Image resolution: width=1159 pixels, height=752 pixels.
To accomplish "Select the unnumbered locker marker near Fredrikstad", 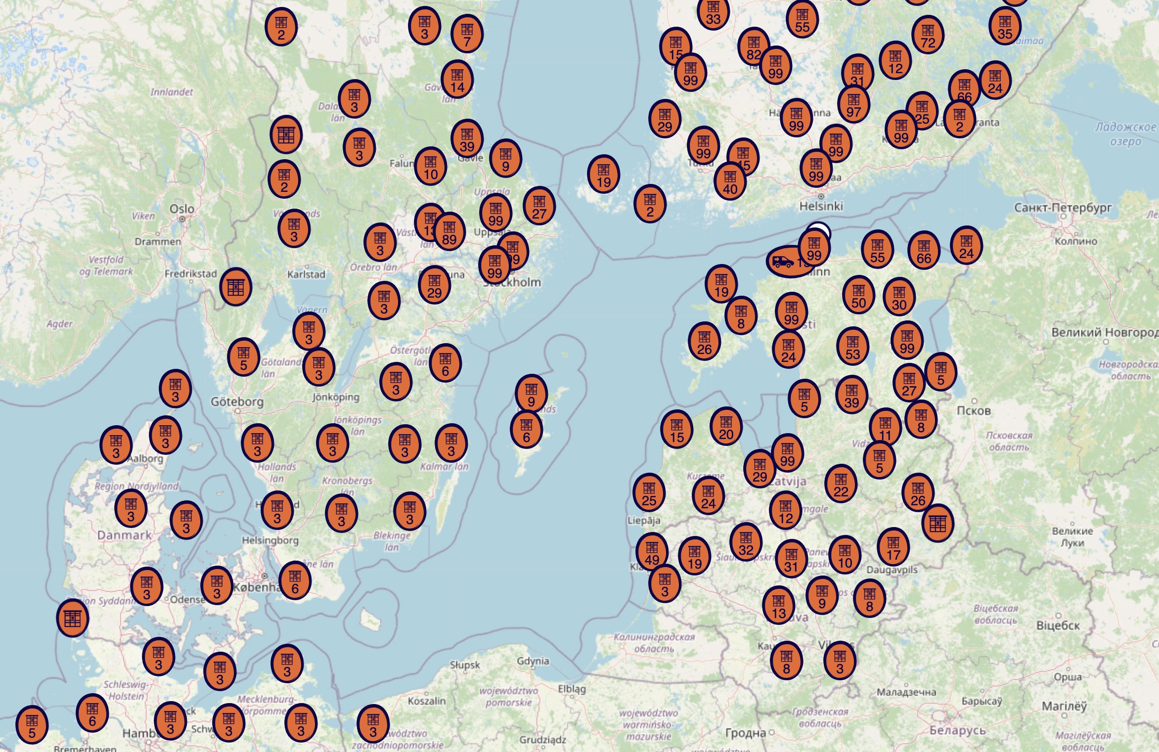I will coord(235,287).
